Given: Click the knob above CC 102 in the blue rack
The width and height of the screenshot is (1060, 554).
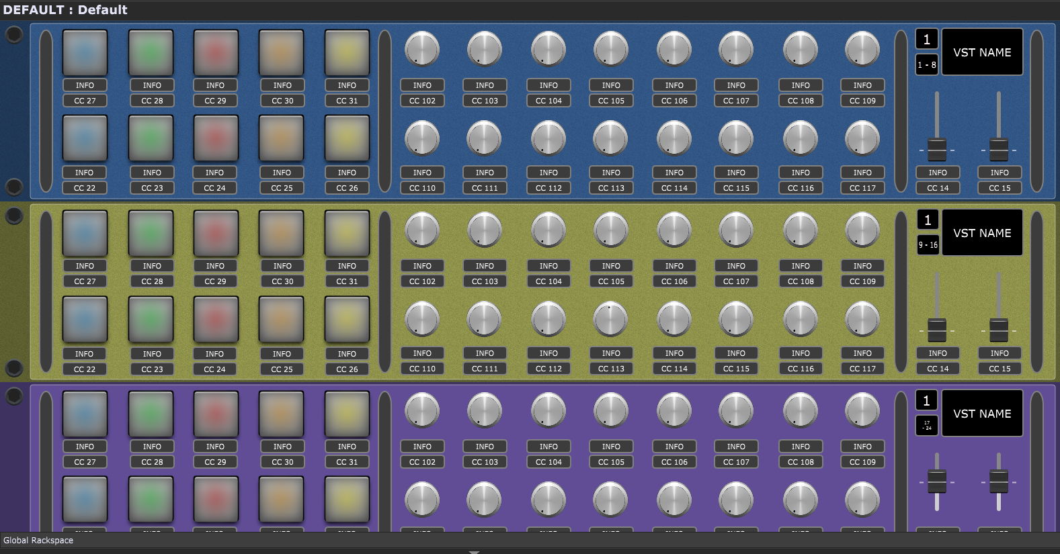Looking at the screenshot, I should point(421,49).
